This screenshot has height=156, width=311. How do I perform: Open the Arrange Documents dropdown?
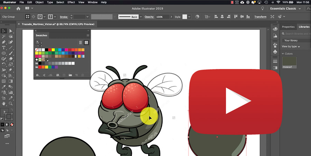pos(29,8)
